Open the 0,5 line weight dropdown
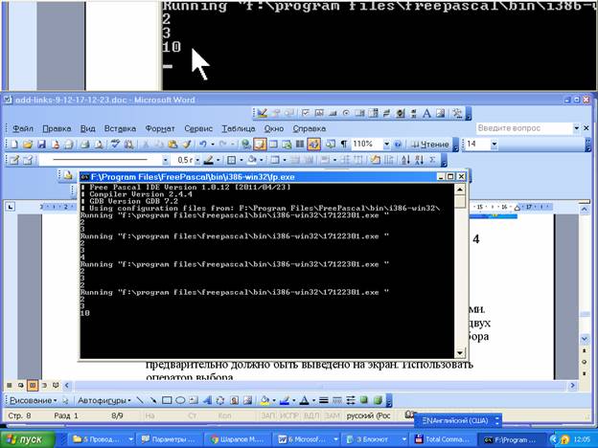Screen dimensions: 598x448 point(197,160)
